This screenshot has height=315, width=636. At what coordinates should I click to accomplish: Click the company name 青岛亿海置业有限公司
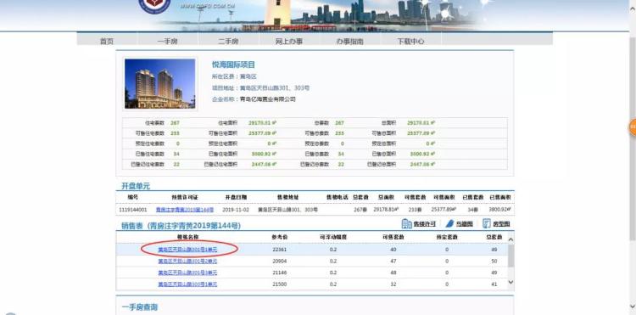268,99
